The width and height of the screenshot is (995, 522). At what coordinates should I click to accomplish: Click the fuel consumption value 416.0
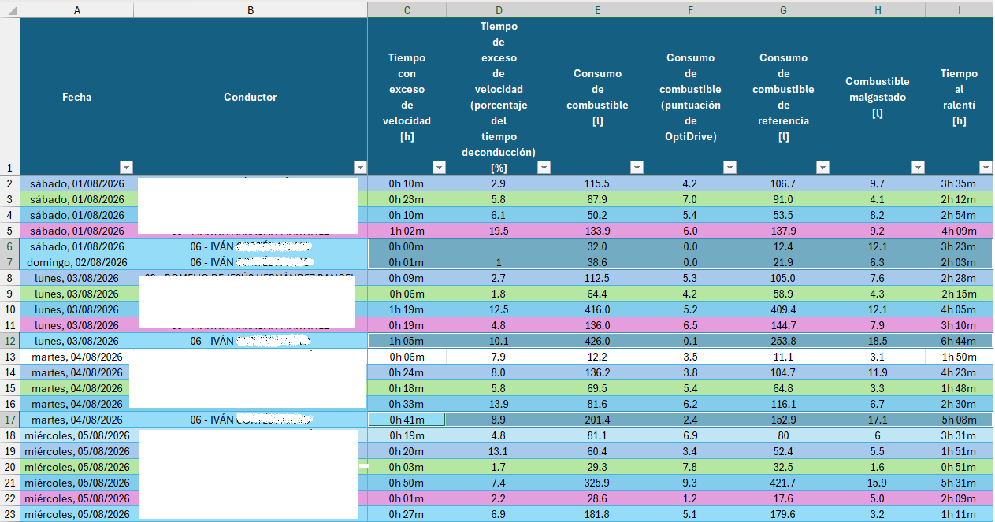click(597, 309)
